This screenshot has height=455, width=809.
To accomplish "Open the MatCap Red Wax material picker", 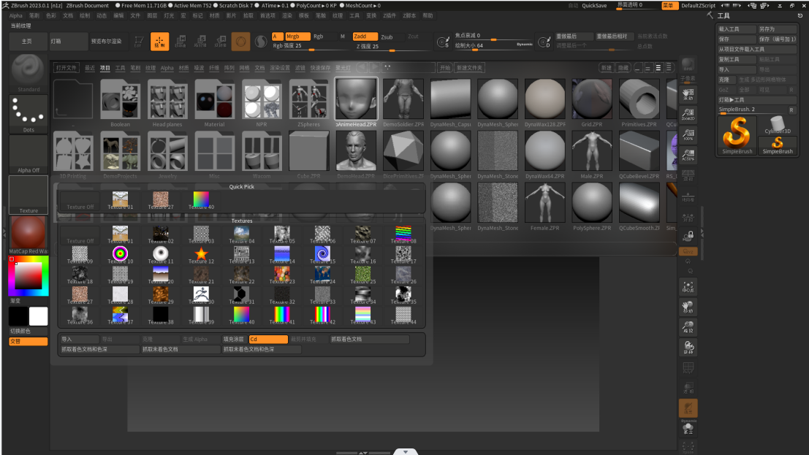I will tap(29, 235).
